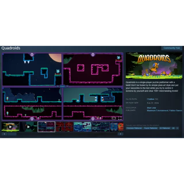This screenshot has height=184, width=184.
Task: Enter fullscreen on the main screenshot
Action: click(120, 118)
